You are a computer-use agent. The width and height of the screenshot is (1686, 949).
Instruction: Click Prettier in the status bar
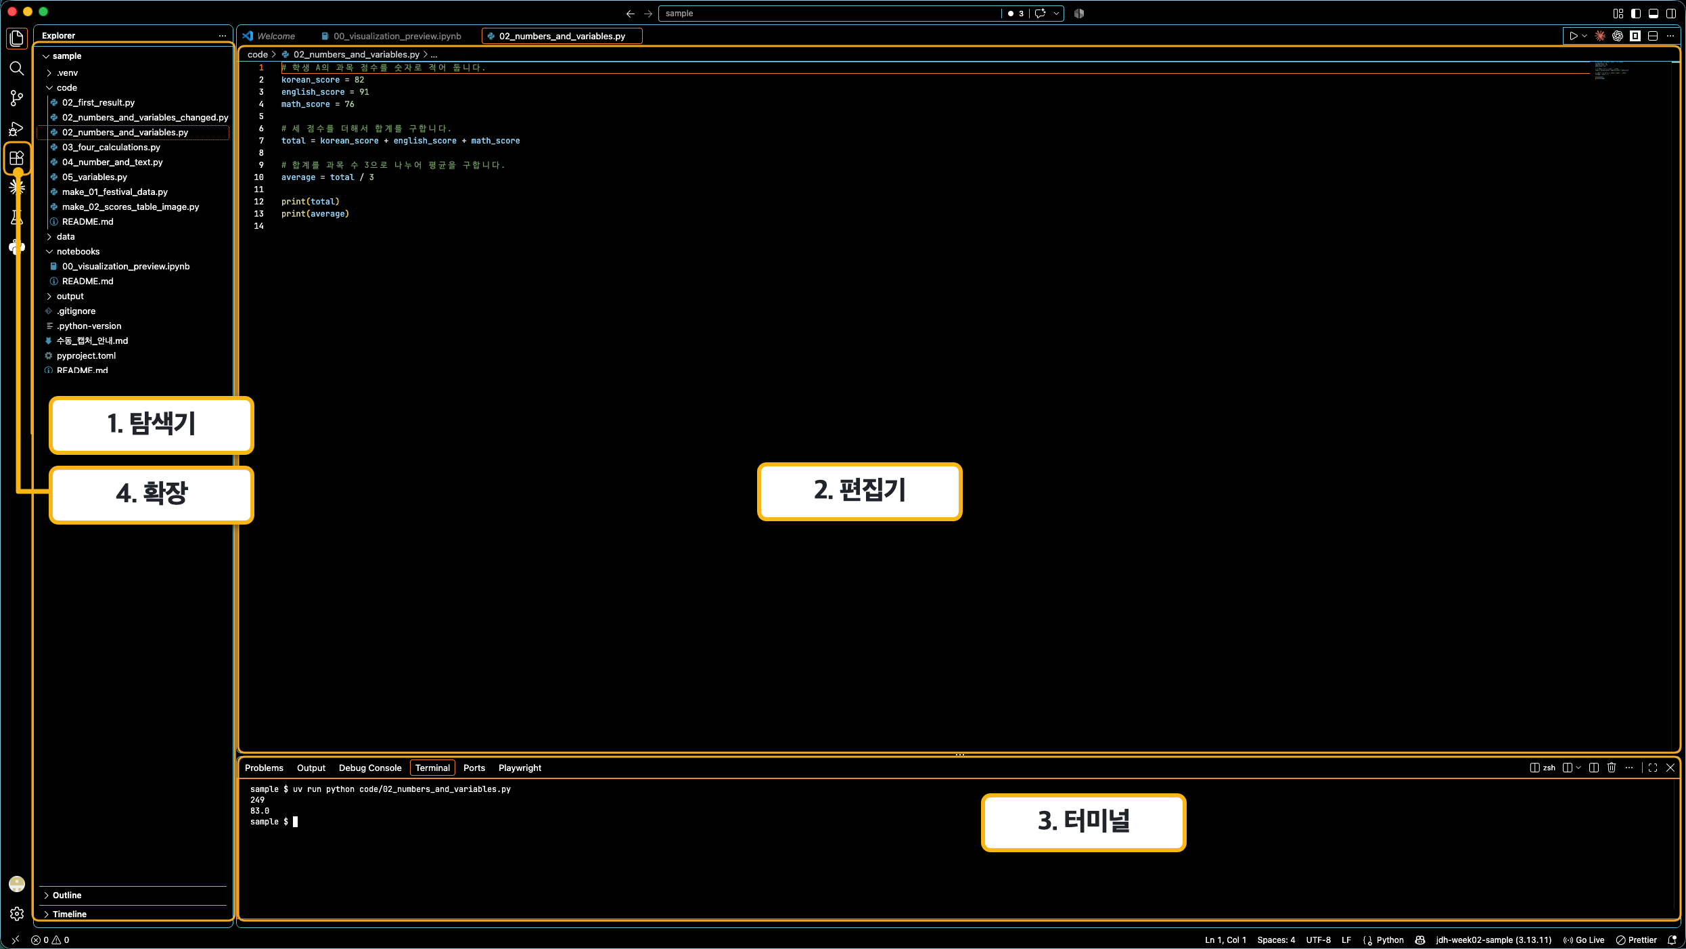point(1637,940)
